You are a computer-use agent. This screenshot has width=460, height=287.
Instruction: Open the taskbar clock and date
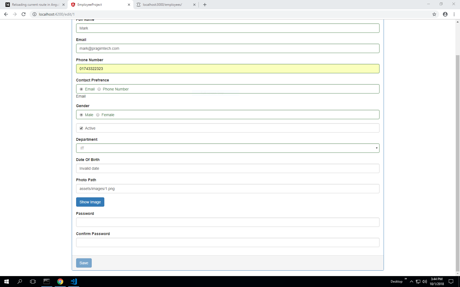pos(437,282)
